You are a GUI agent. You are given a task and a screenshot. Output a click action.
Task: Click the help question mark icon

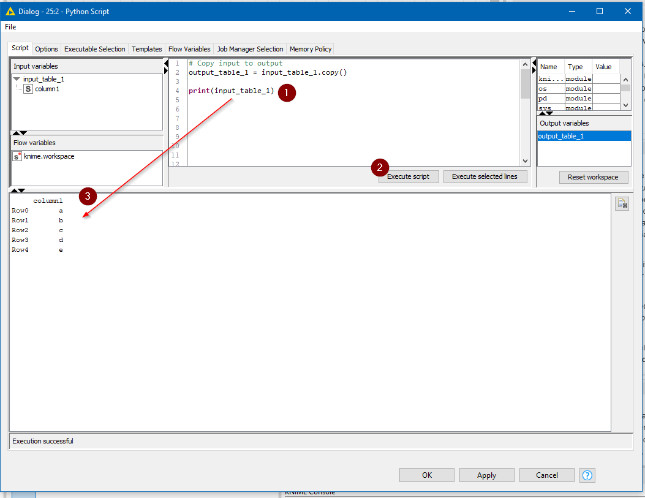587,475
